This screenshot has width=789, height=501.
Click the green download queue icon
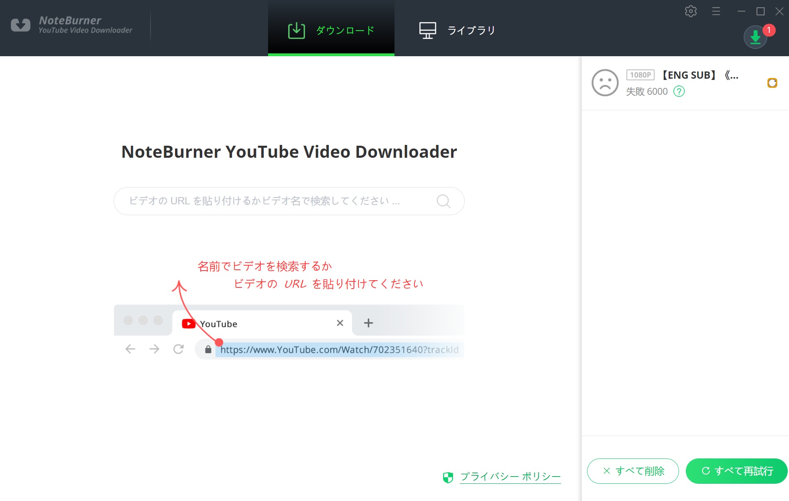(x=755, y=37)
